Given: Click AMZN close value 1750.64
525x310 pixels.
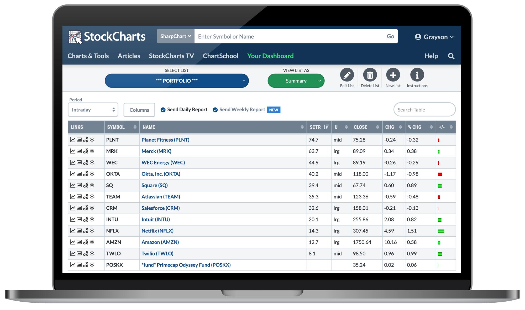Looking at the screenshot, I should [x=362, y=242].
